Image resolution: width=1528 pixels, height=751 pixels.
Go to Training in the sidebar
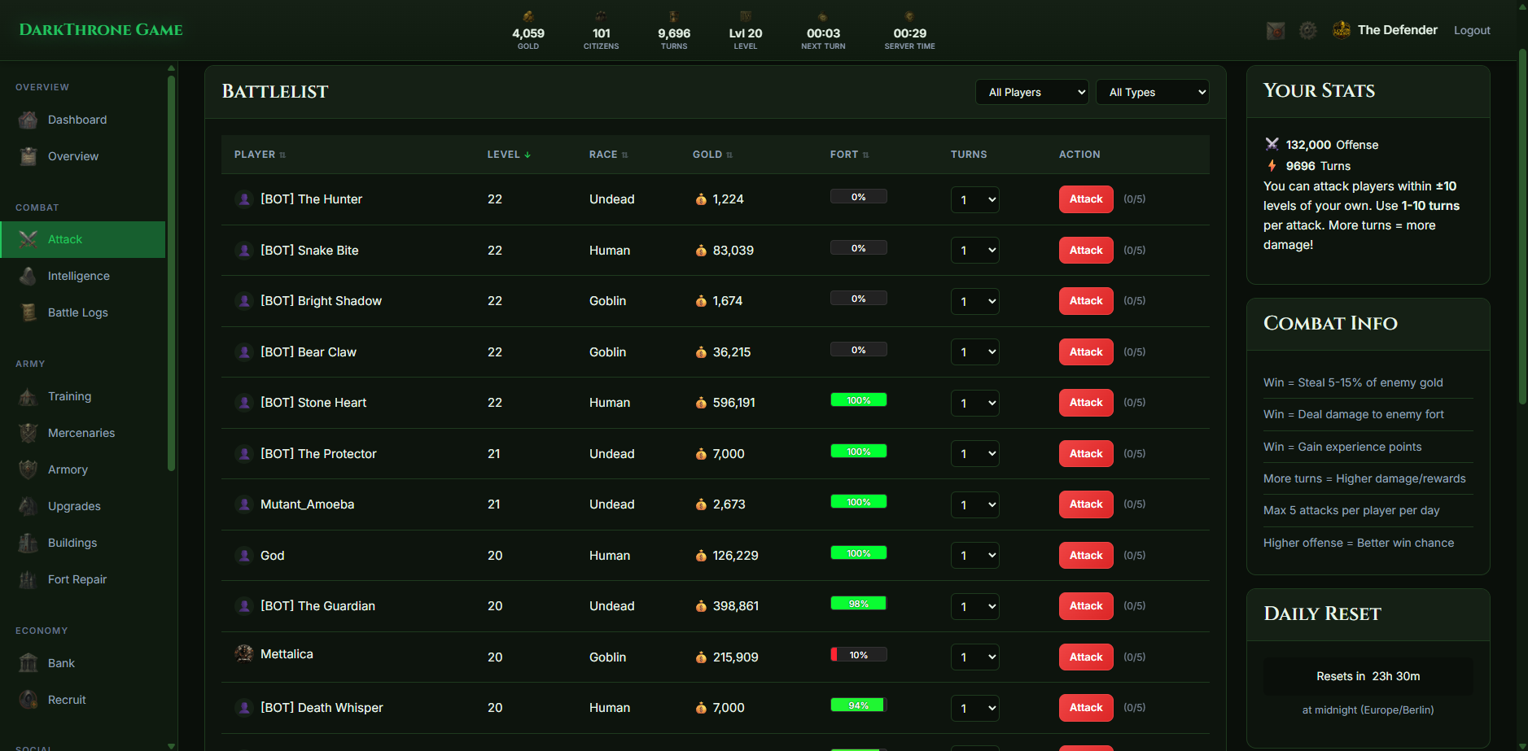tap(69, 396)
